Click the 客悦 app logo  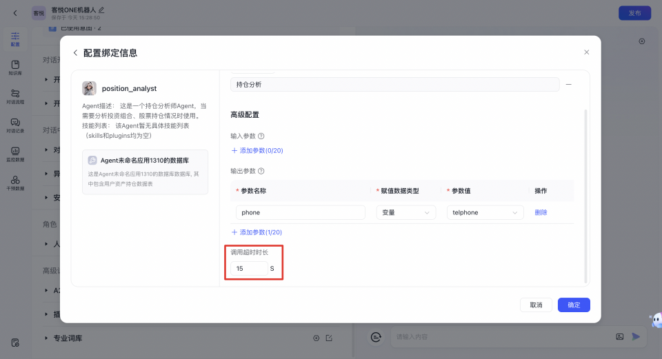click(39, 13)
